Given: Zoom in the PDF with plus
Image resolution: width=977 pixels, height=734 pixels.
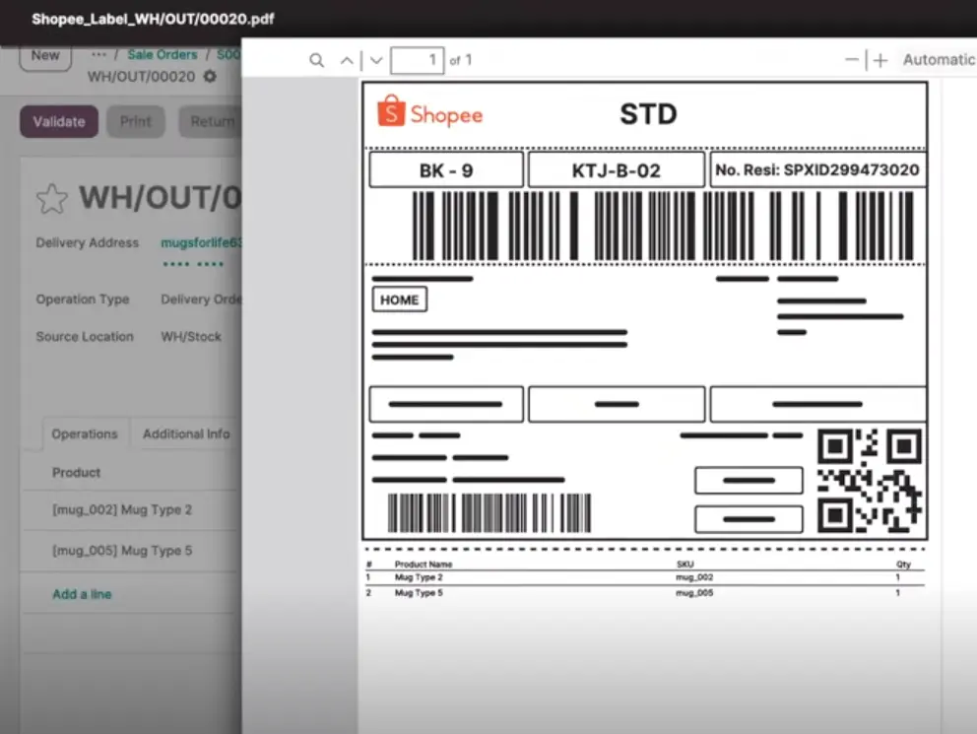Looking at the screenshot, I should click(880, 60).
